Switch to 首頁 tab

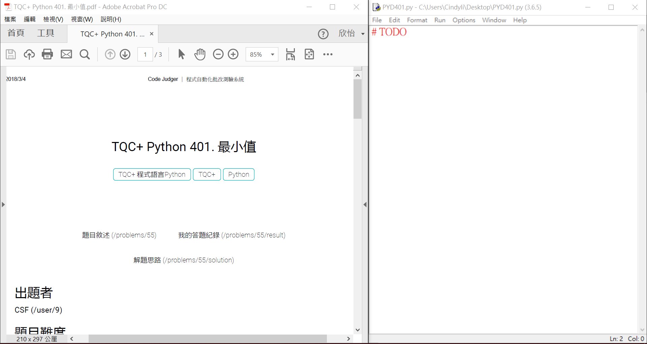(x=16, y=33)
